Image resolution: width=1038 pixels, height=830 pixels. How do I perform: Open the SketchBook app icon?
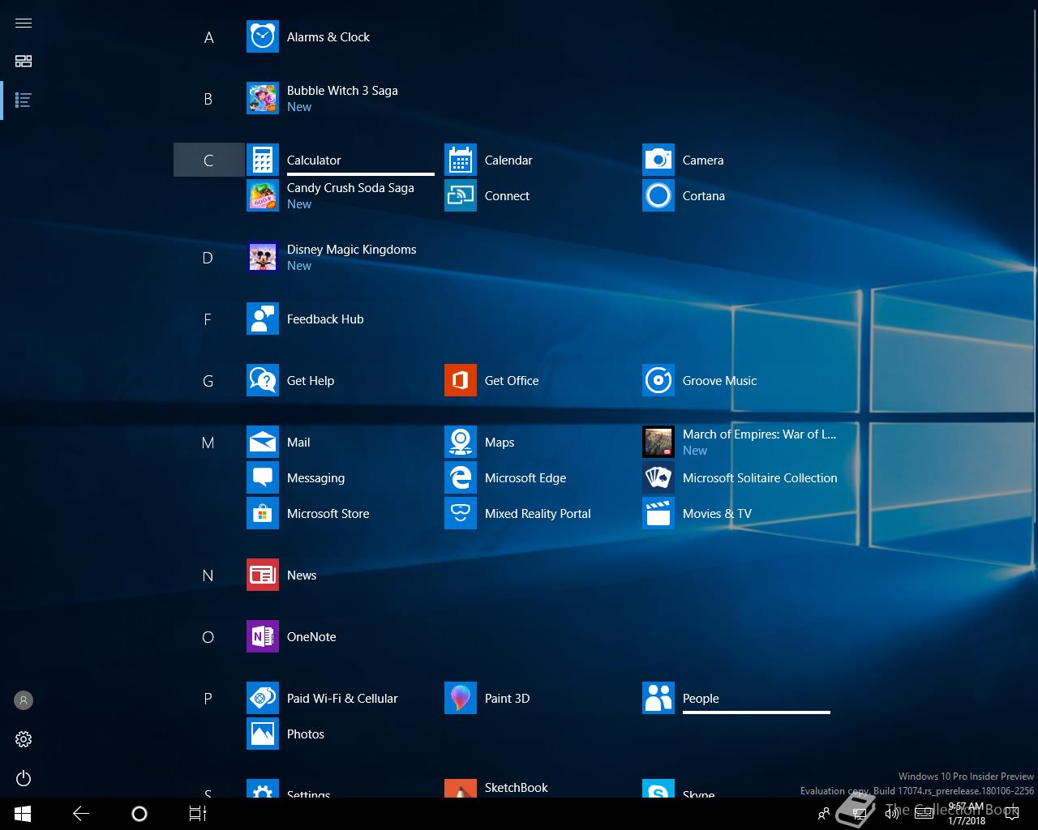coord(461,789)
